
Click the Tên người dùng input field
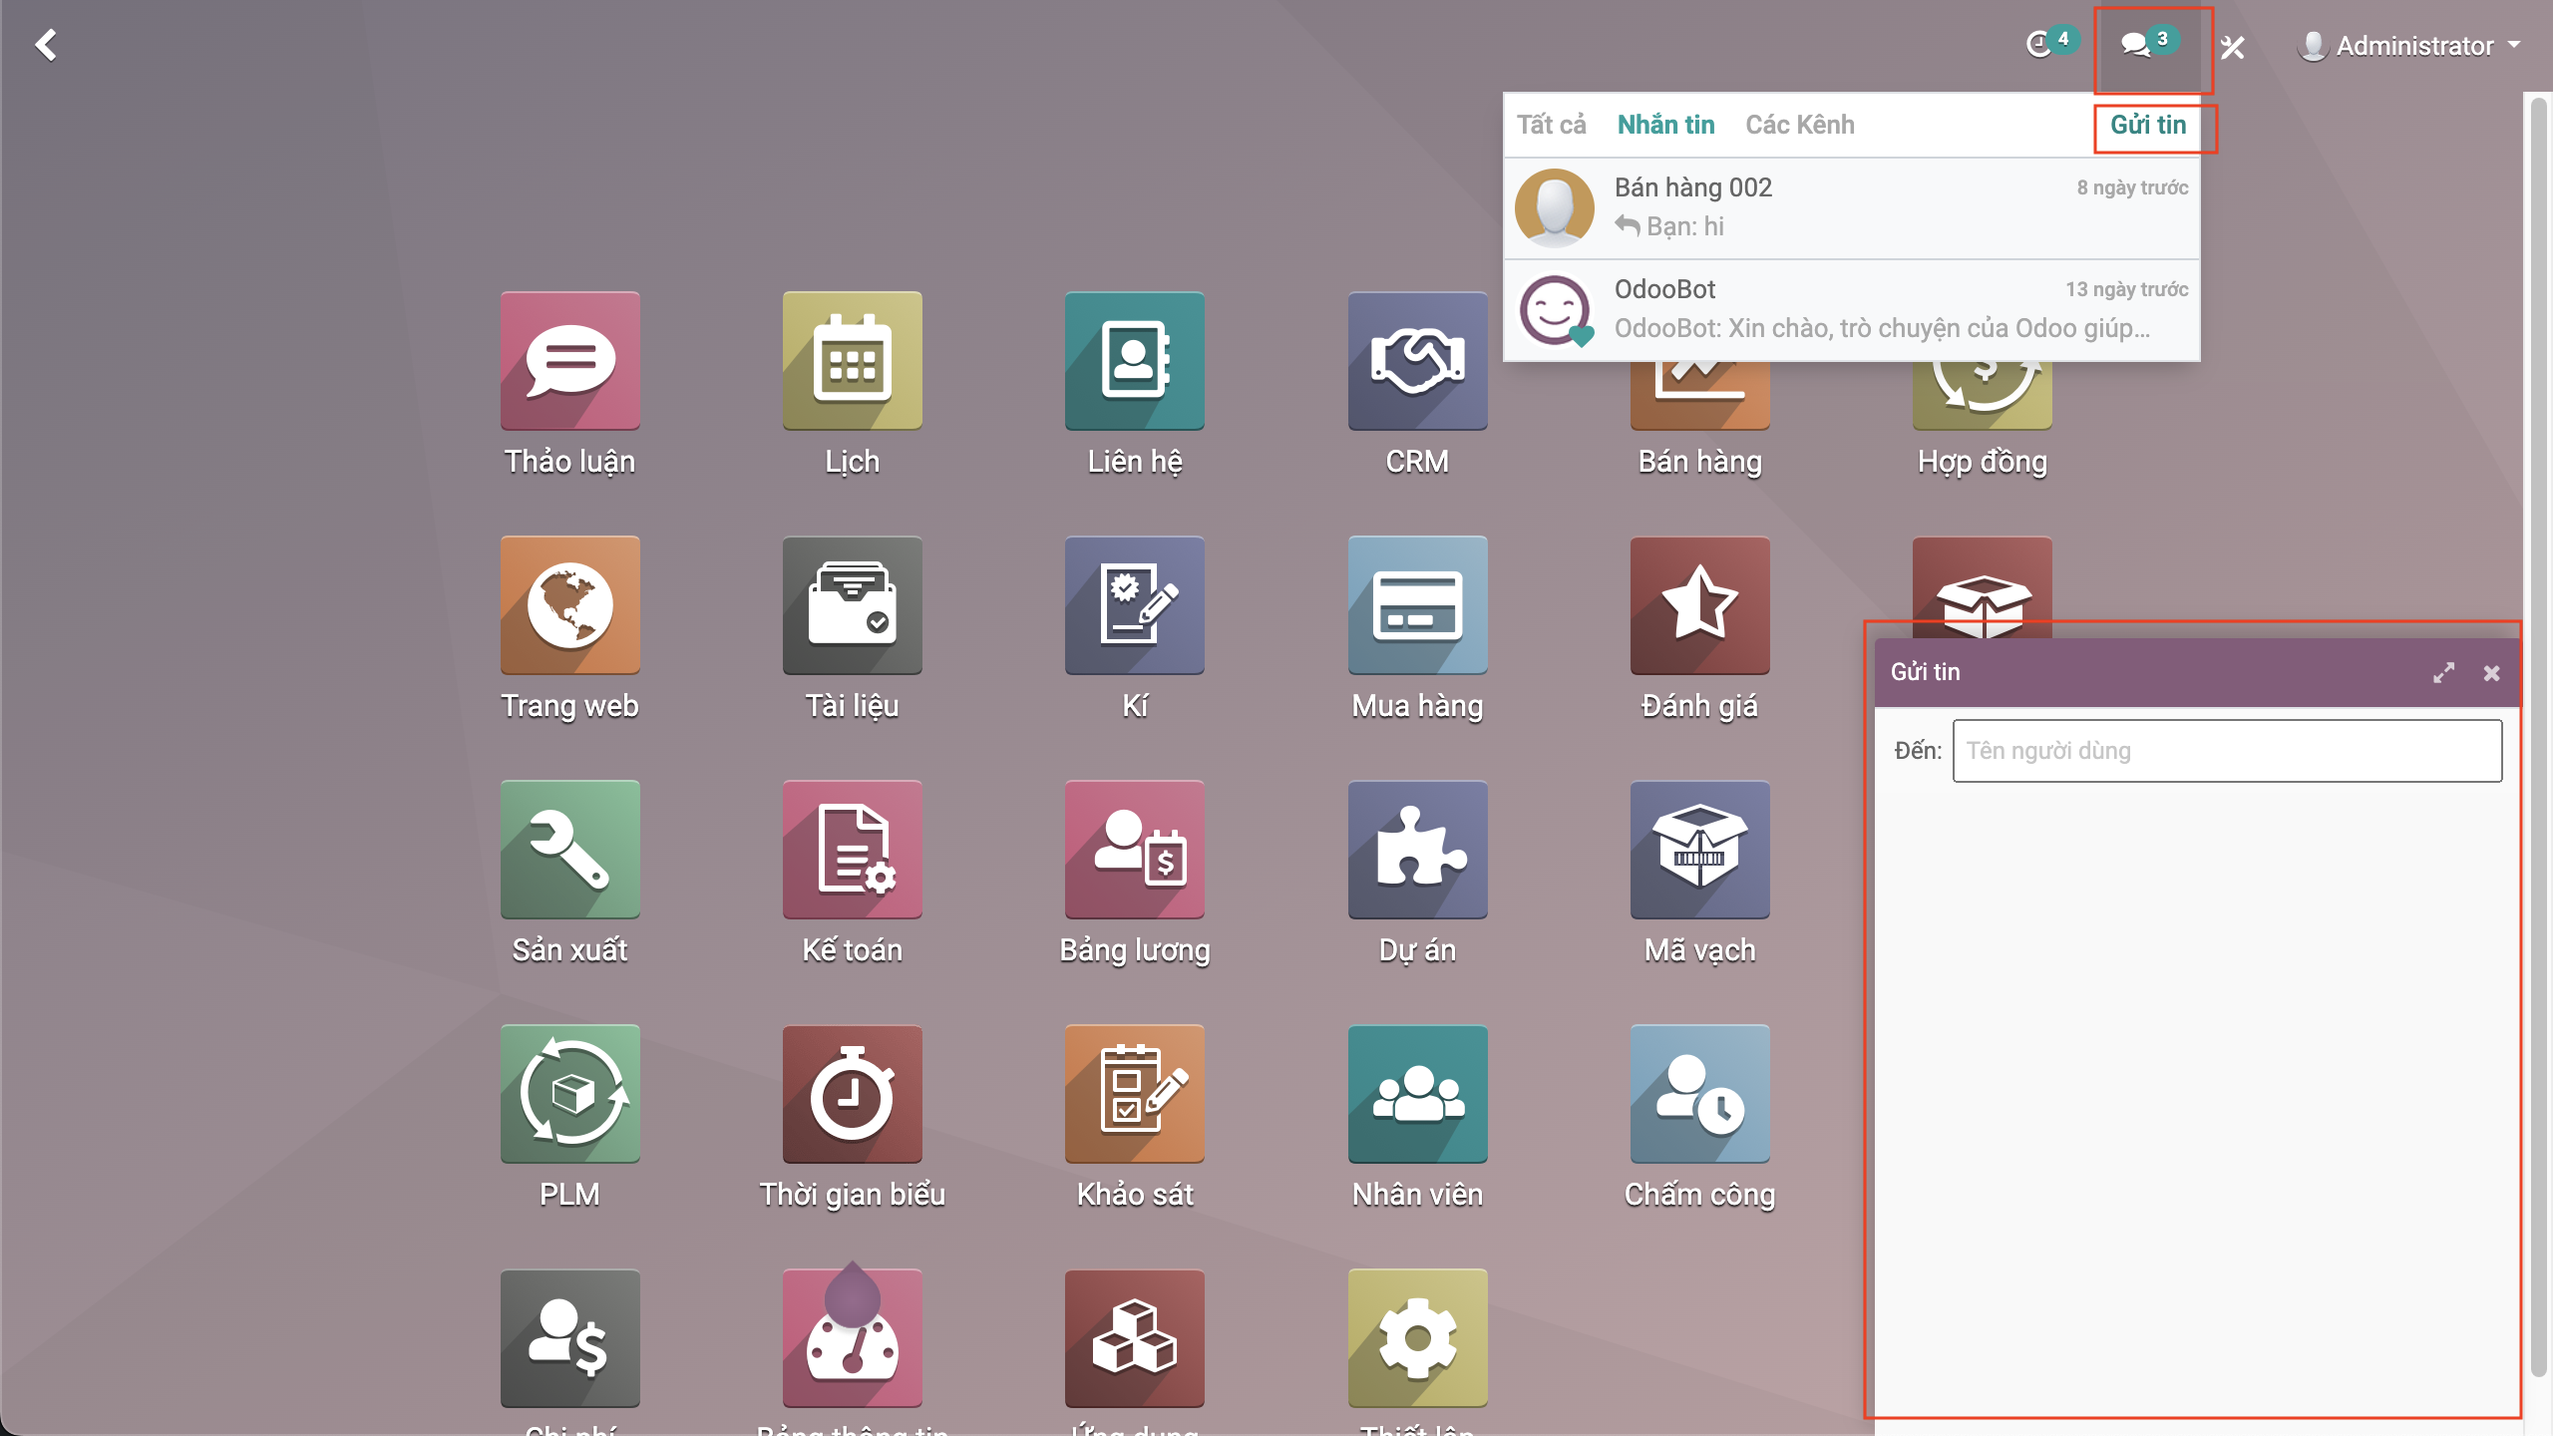[2226, 751]
